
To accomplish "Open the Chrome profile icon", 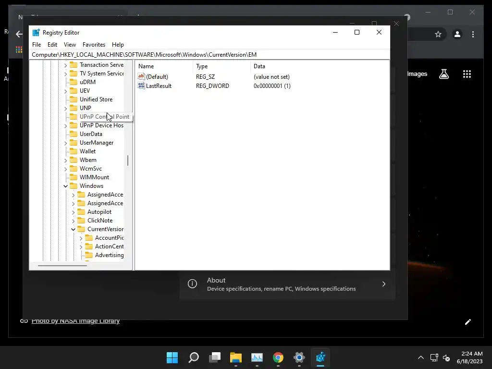I will tap(457, 34).
